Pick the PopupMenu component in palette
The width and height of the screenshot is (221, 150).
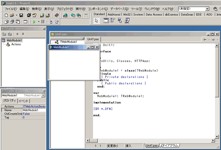pyautogui.click(x=120, y=21)
